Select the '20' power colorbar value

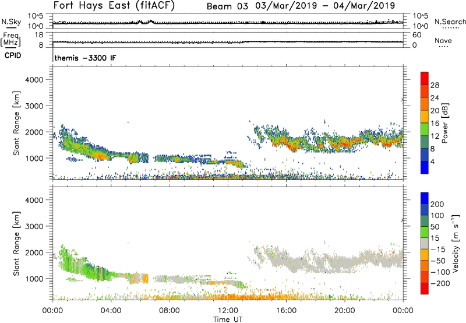click(x=435, y=111)
